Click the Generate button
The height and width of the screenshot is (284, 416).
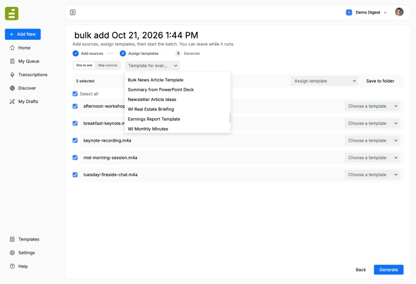tap(389, 270)
